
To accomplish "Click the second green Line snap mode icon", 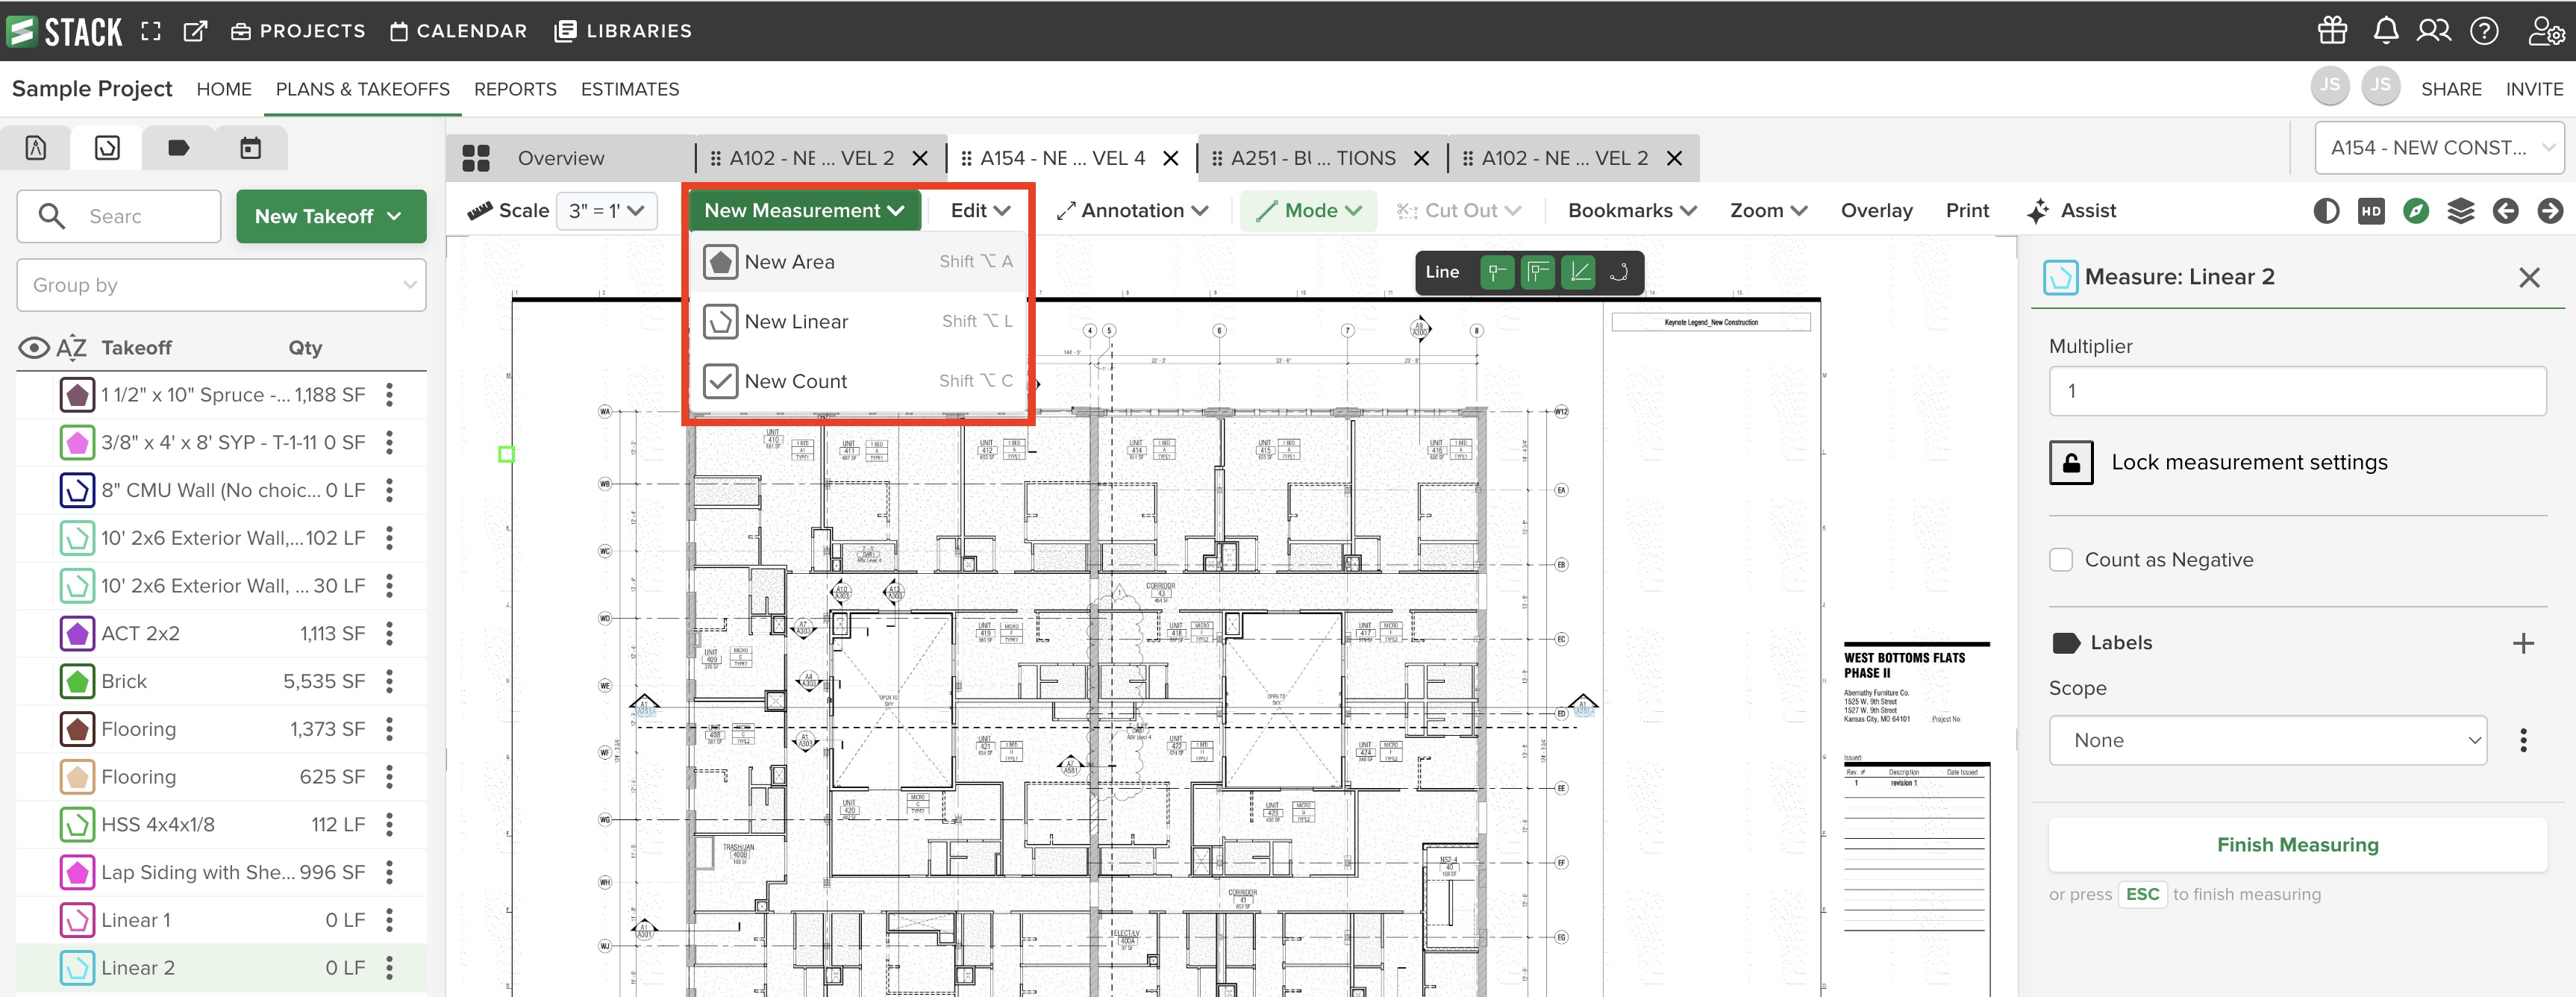I will pyautogui.click(x=1538, y=272).
